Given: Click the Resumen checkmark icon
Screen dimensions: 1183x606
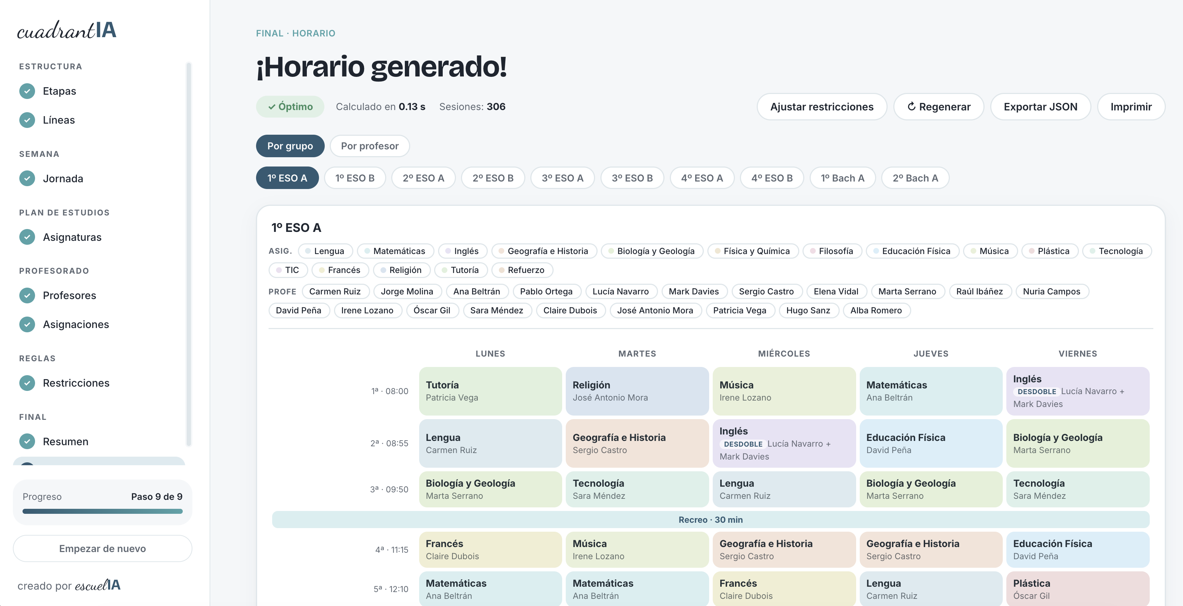Looking at the screenshot, I should (x=27, y=441).
